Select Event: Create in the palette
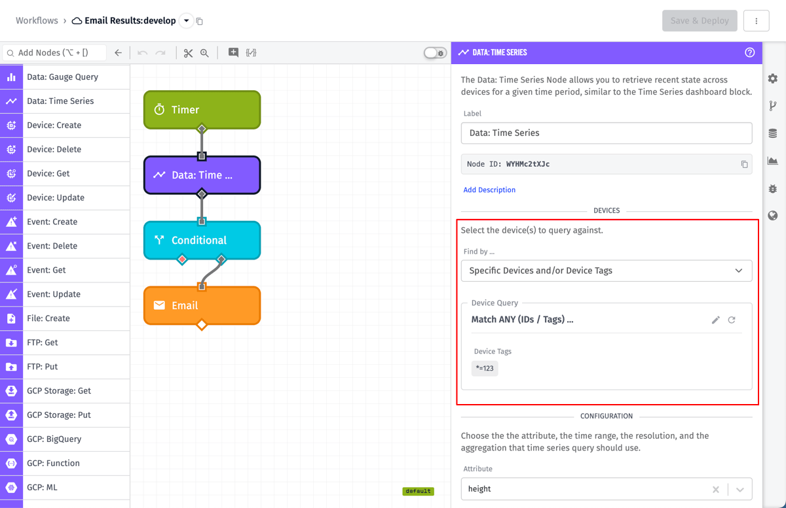 click(65, 222)
